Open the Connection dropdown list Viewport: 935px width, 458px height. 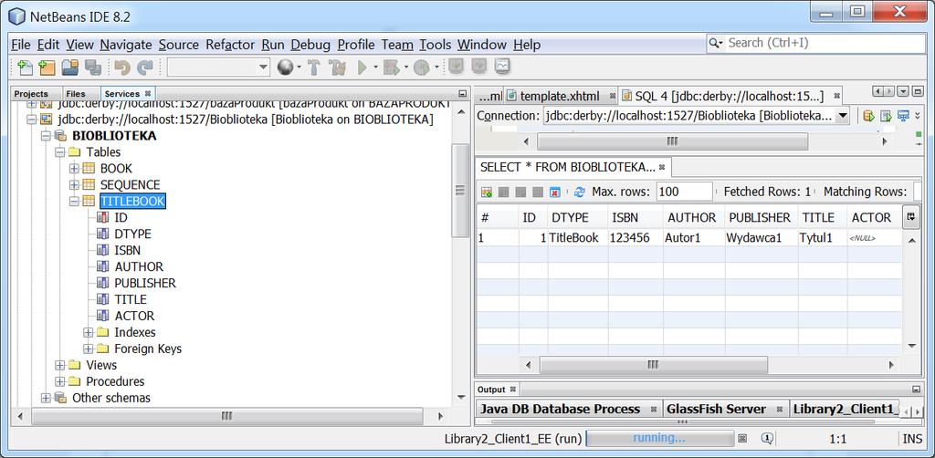[x=843, y=116]
